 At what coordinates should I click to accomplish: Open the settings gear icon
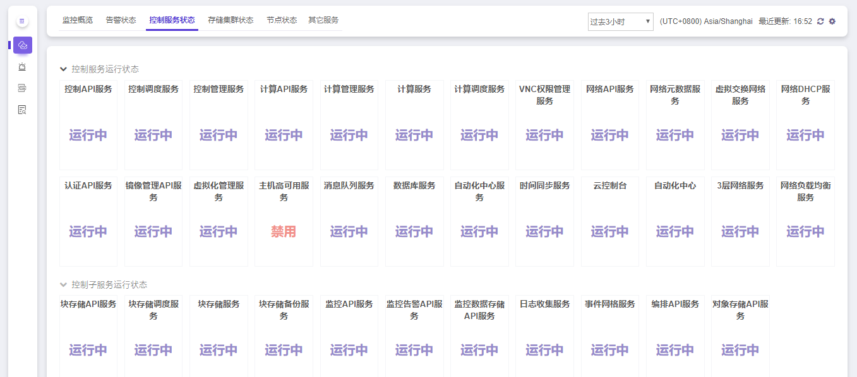(832, 21)
